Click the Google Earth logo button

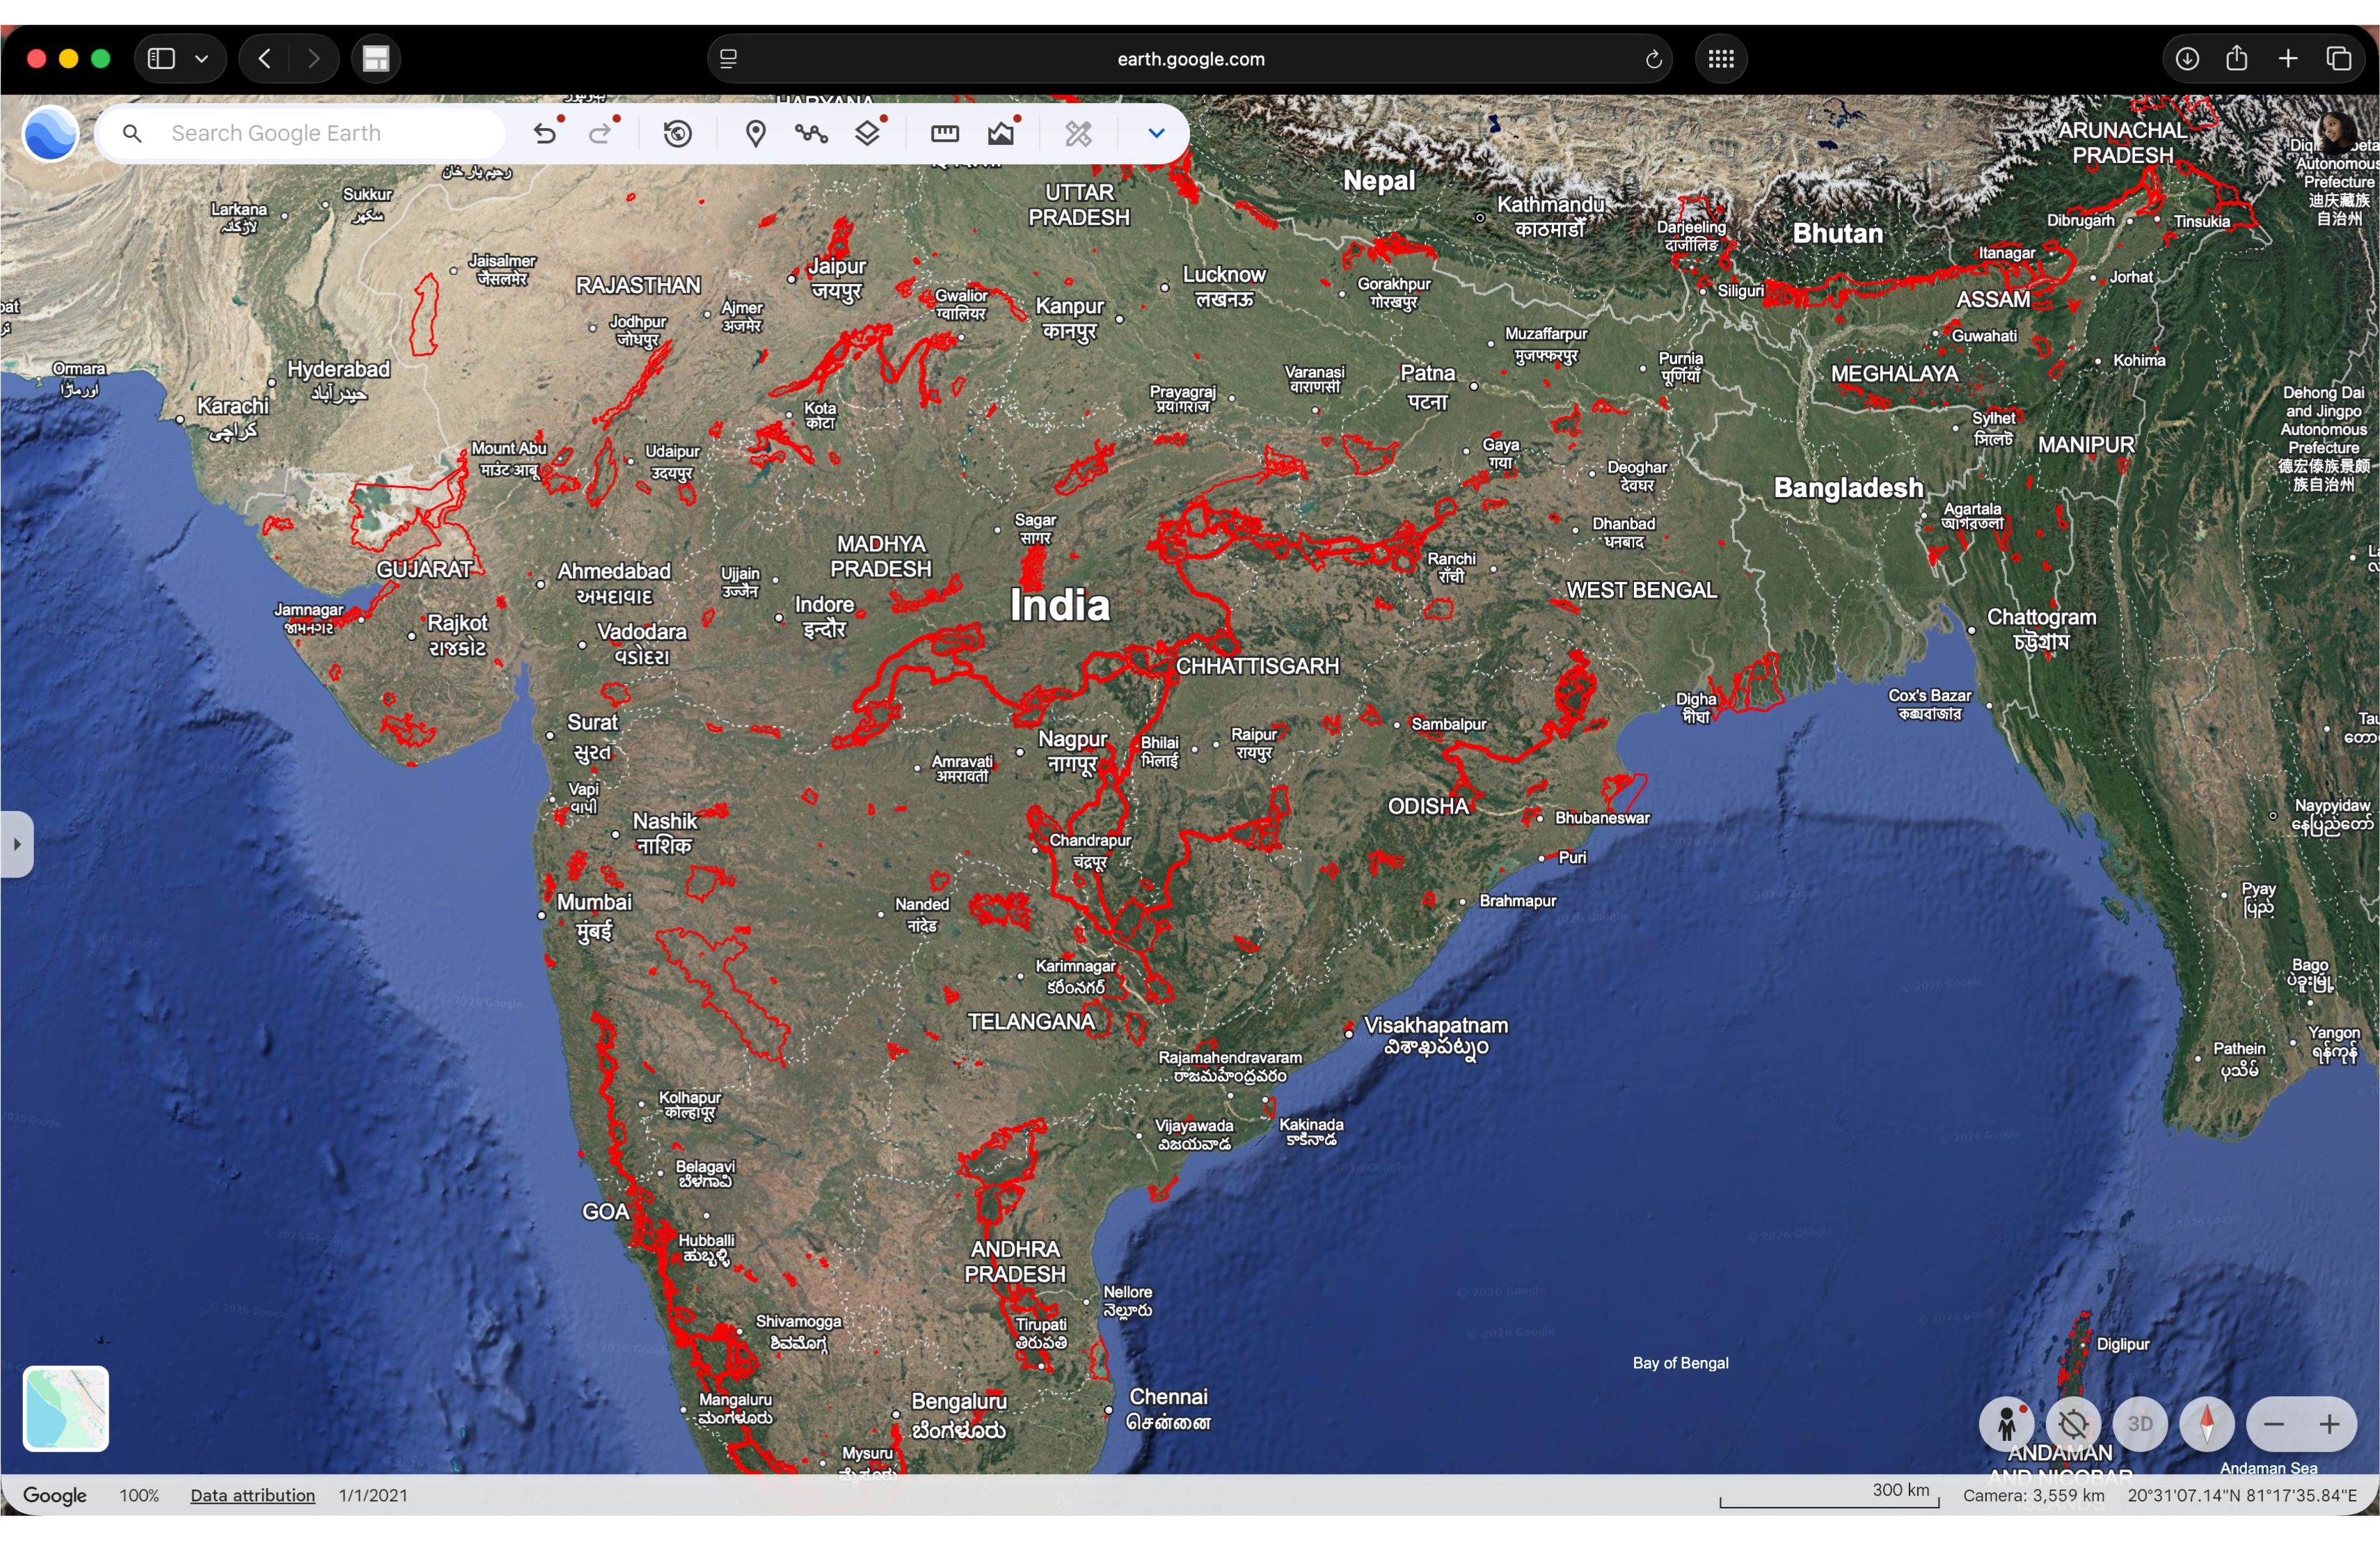point(50,133)
